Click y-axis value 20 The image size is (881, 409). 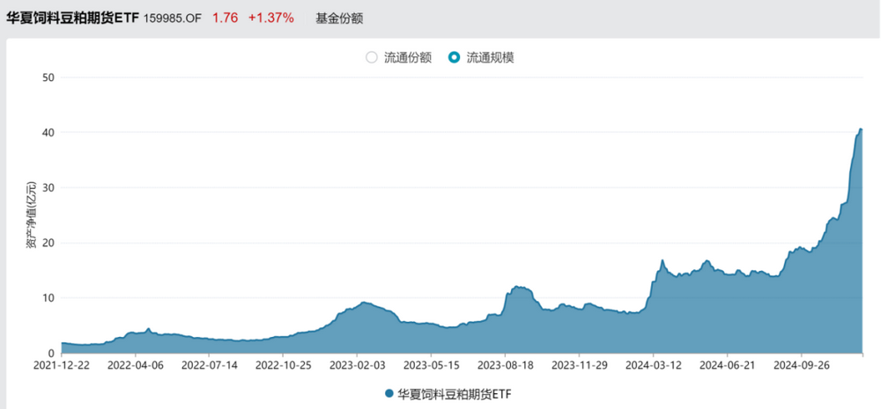[x=48, y=243]
